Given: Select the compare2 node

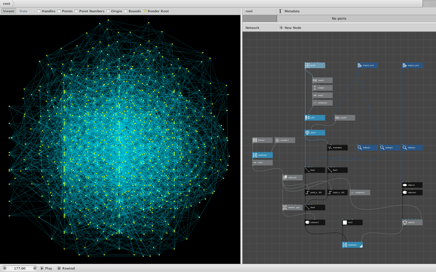Looking at the screenshot, I should point(360,192).
